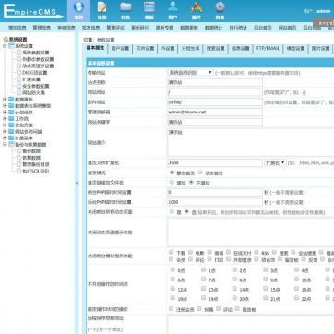
Task: Open the 用户 person icon in top navigation
Action: click(x=173, y=7)
